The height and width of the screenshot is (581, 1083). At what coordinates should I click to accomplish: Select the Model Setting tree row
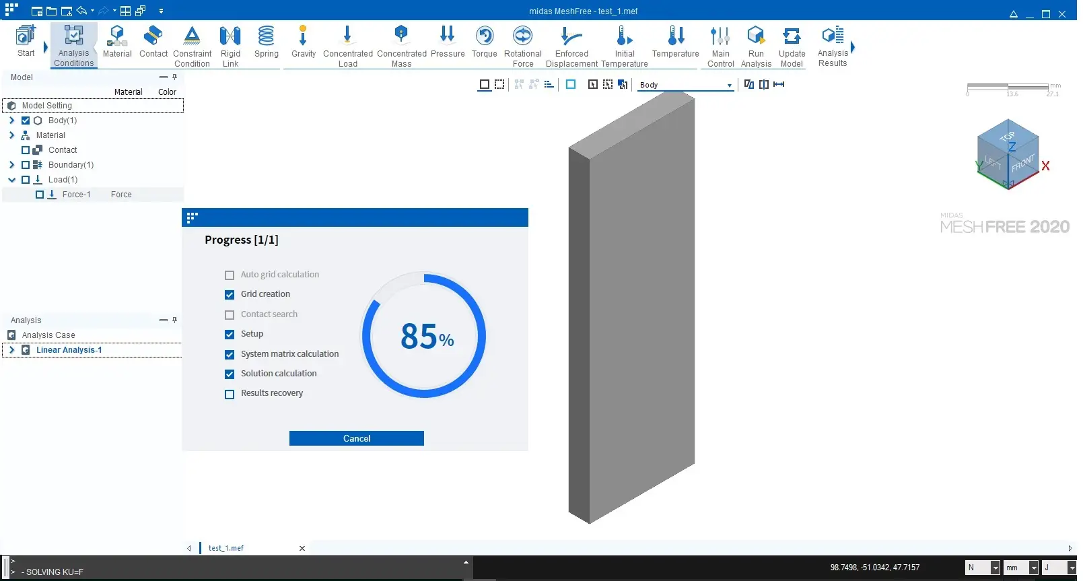[93, 106]
